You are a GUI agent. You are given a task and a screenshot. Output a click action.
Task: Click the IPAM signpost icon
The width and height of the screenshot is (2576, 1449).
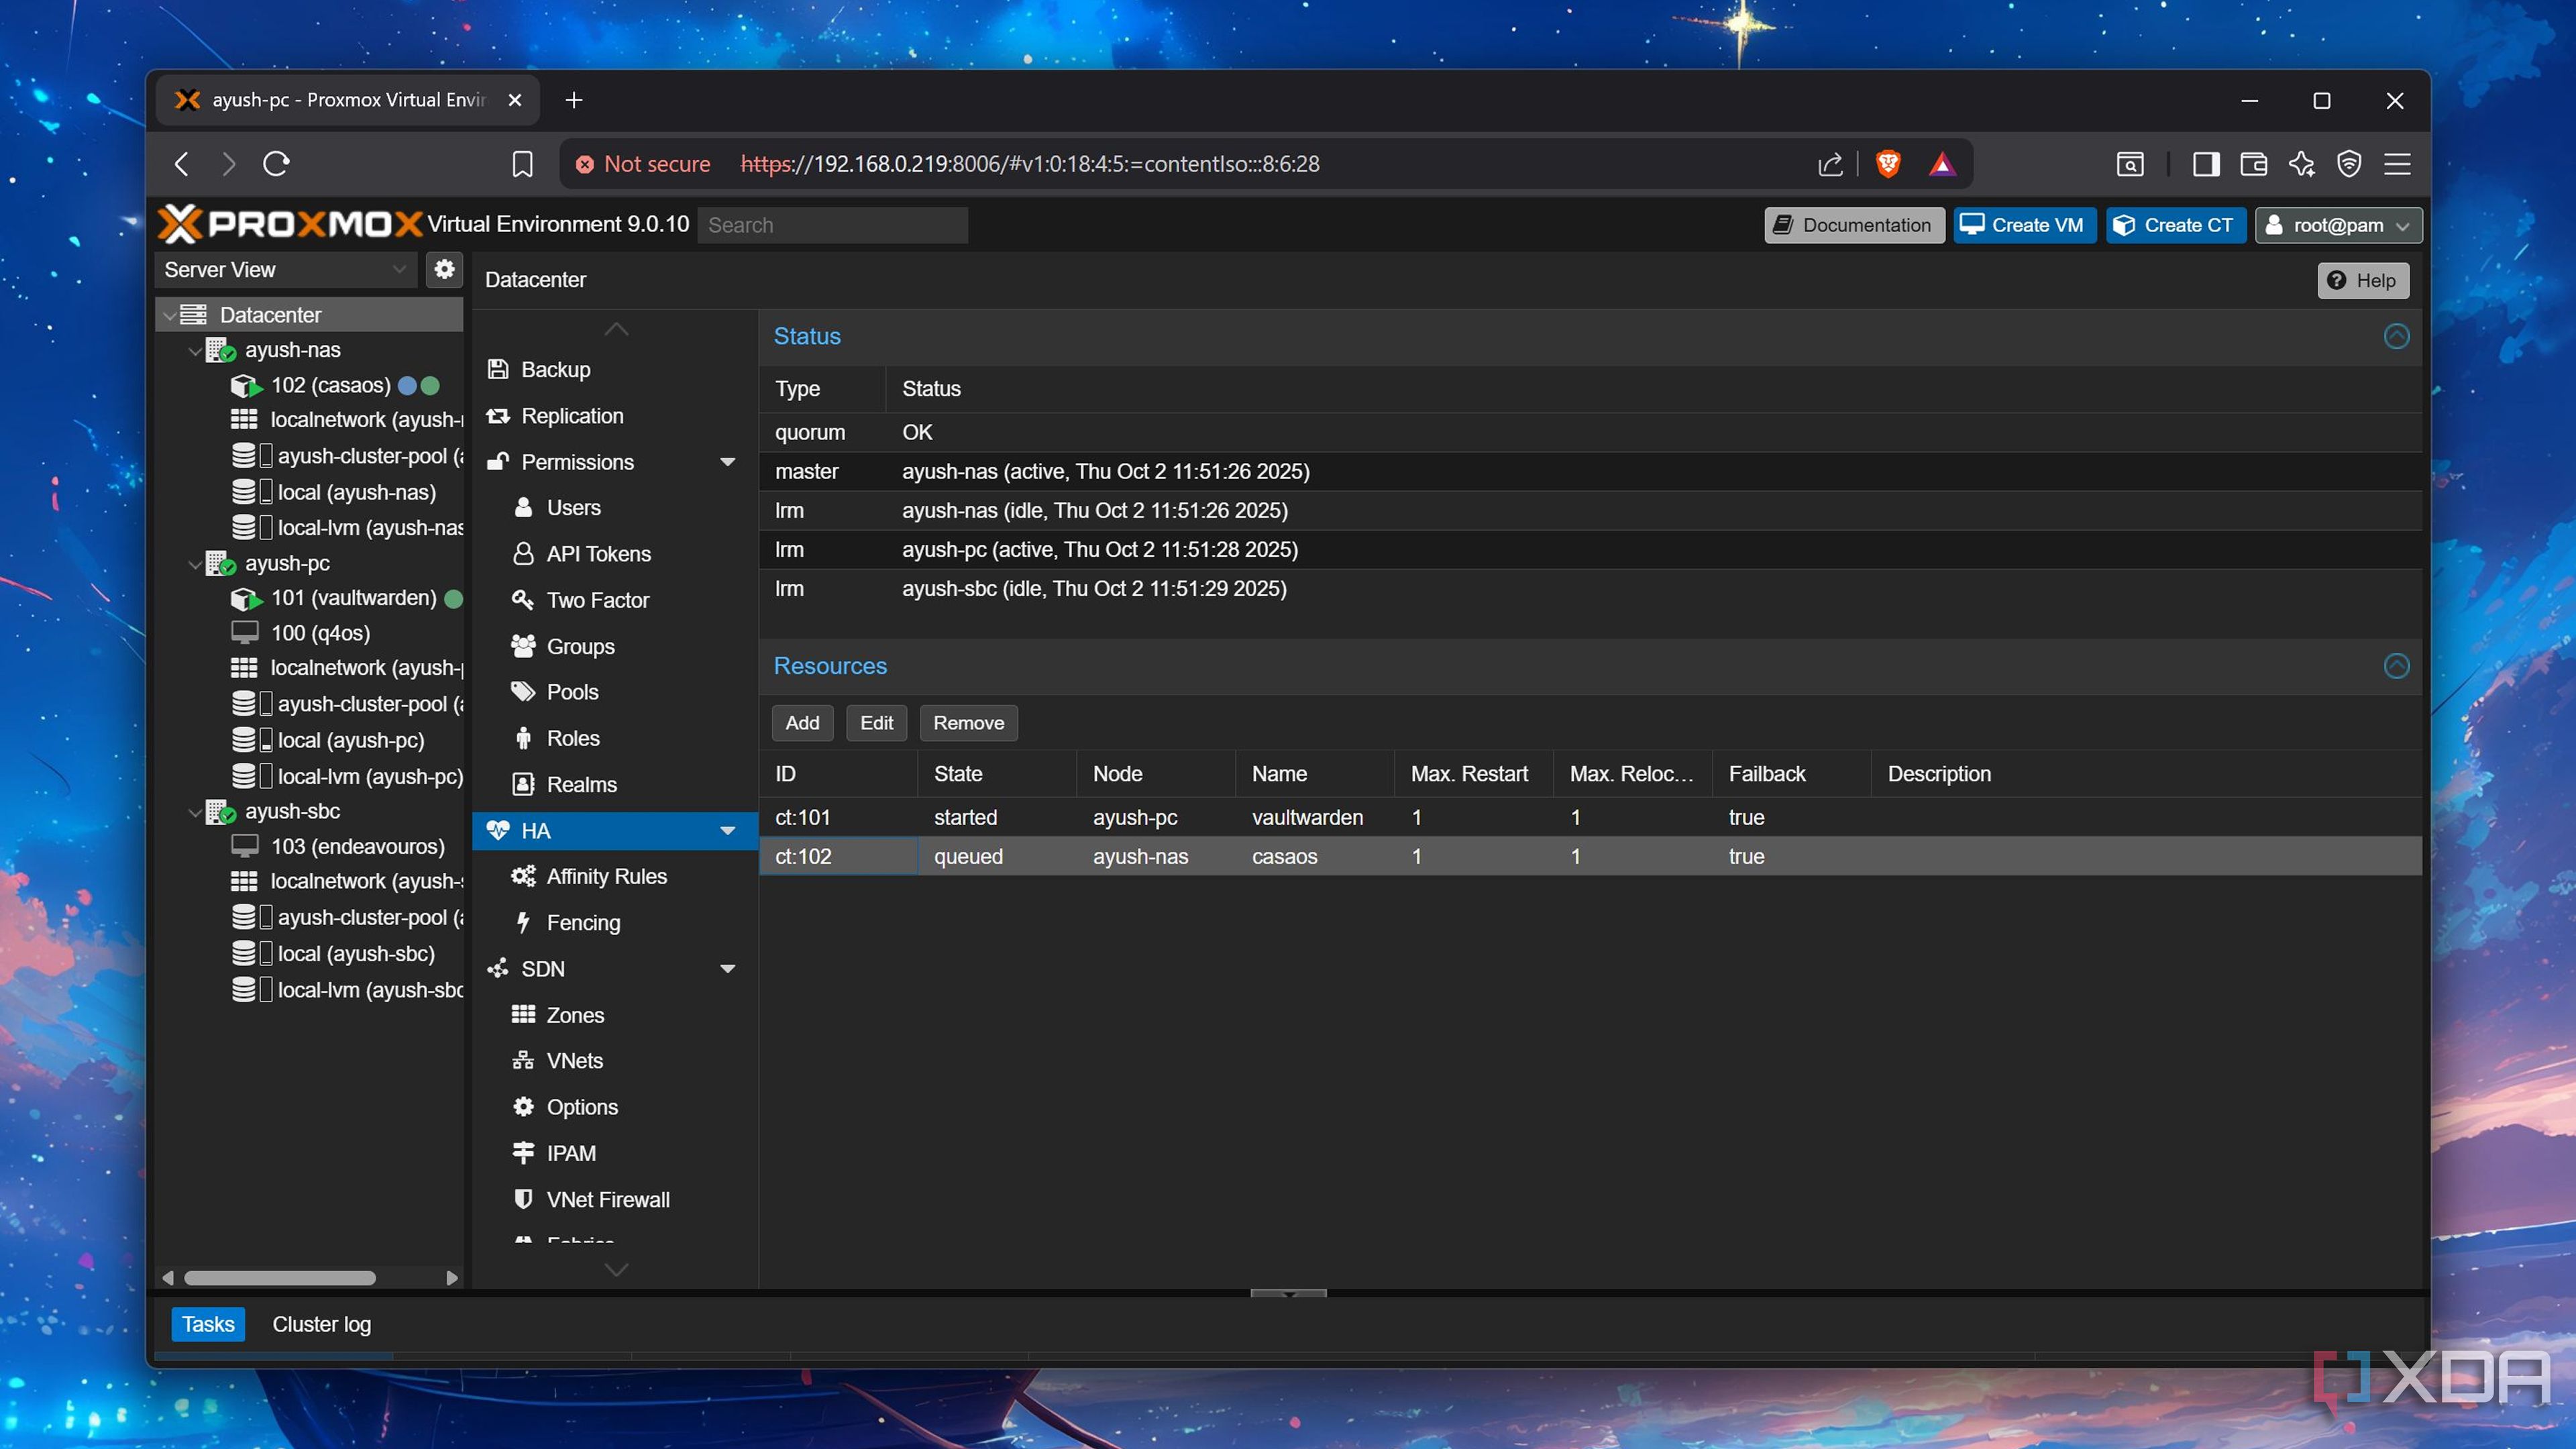click(x=523, y=1153)
